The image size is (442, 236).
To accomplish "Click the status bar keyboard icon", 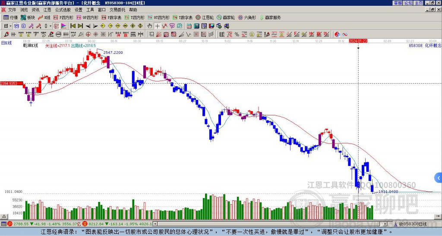I will pos(3,224).
